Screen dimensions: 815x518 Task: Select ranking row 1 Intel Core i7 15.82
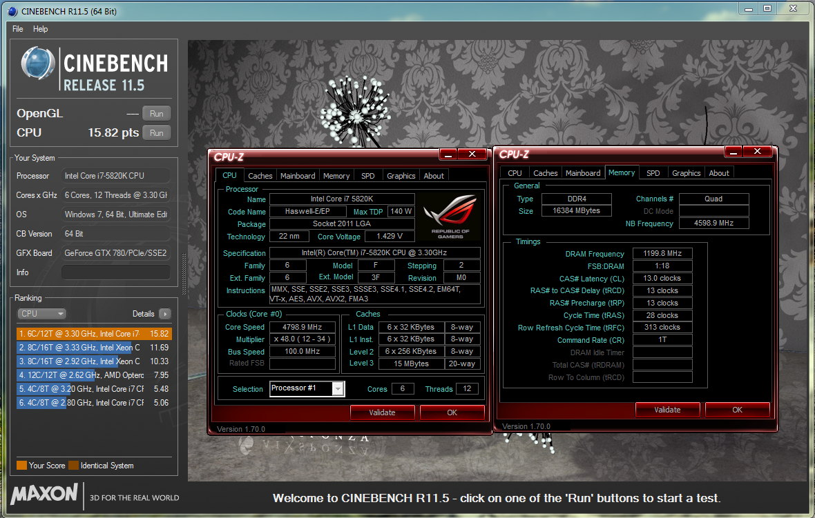click(94, 334)
